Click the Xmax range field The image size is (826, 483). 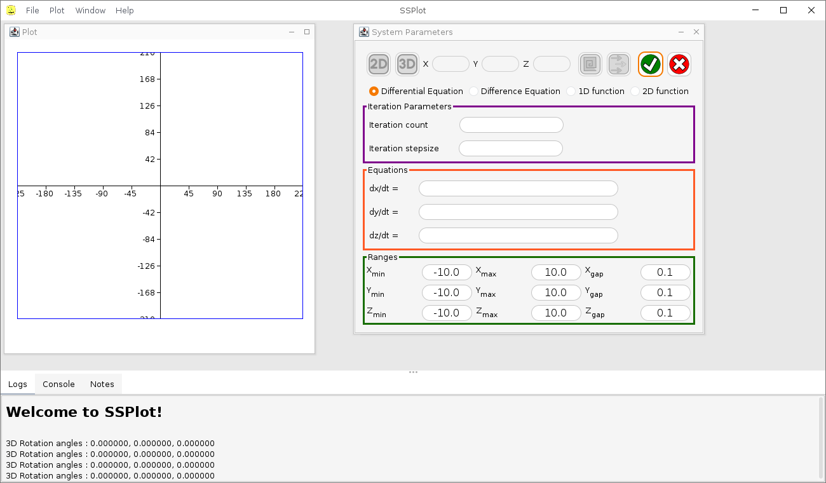point(556,272)
